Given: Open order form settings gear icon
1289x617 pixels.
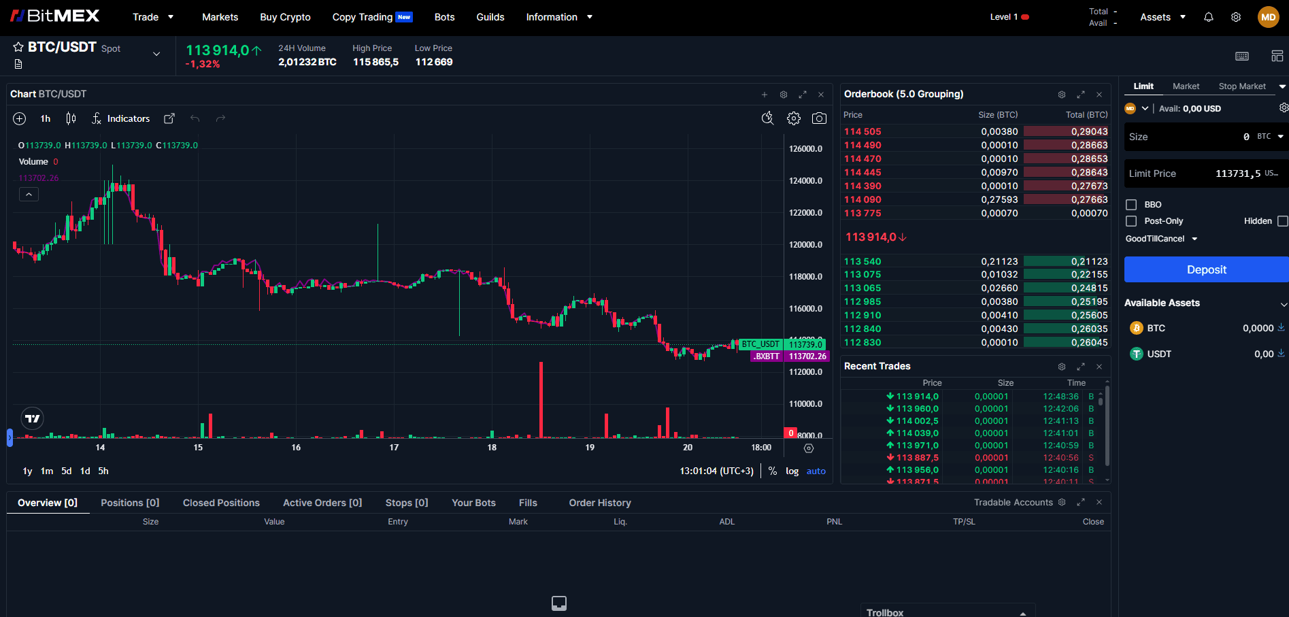Looking at the screenshot, I should [x=1284, y=107].
